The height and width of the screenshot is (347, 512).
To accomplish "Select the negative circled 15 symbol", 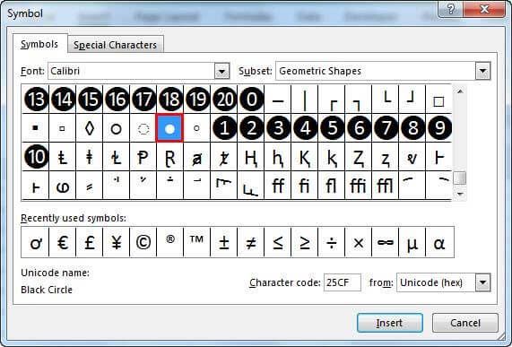I will click(89, 100).
